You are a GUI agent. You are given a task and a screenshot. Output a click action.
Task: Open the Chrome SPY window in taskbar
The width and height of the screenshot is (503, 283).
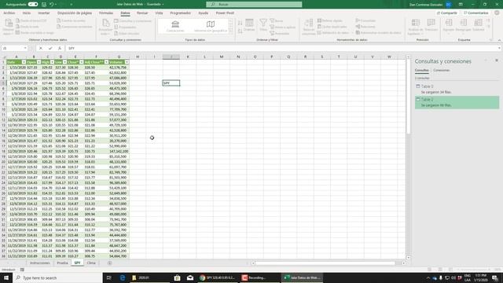(x=218, y=277)
